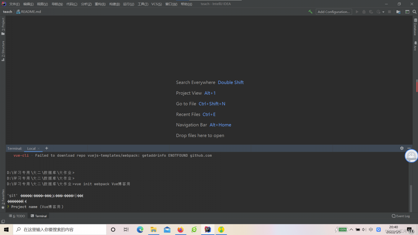The image size is (418, 235).
Task: Open terminal settings gear icon
Action: [402, 148]
